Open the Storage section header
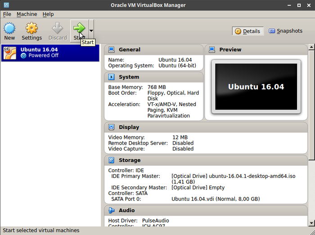 tap(206, 160)
